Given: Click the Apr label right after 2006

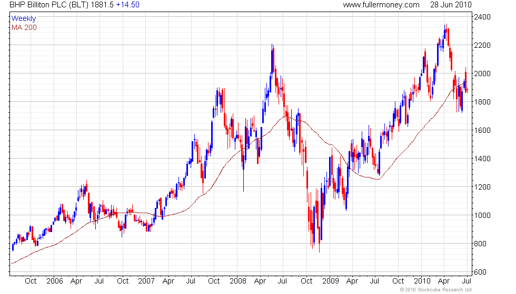Looking at the screenshot, I should tap(76, 281).
